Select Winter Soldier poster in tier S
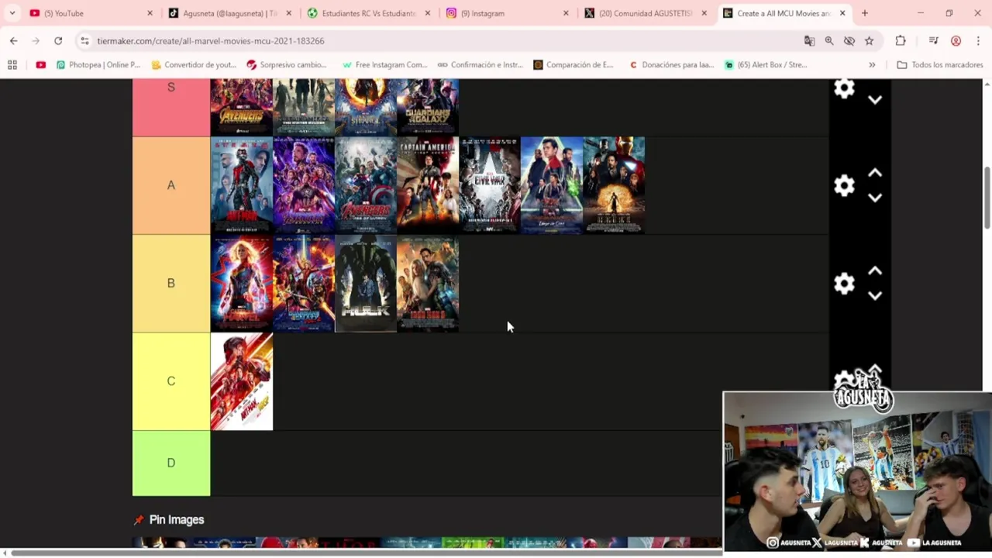This screenshot has height=558, width=992. point(304,107)
